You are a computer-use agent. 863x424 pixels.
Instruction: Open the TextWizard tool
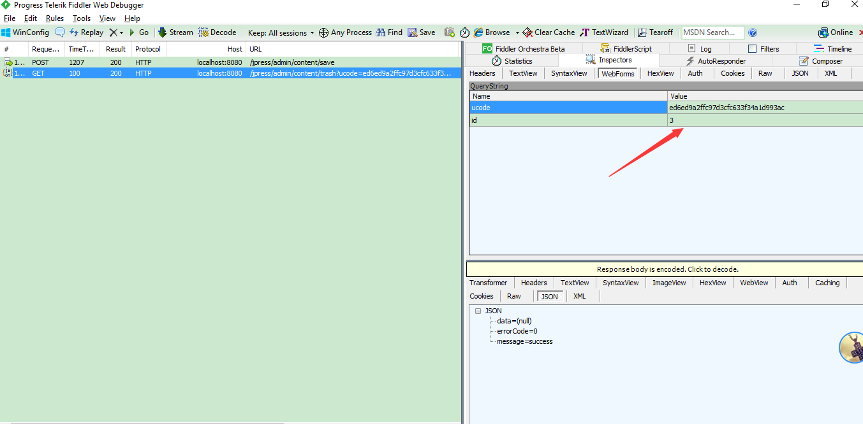tap(604, 32)
